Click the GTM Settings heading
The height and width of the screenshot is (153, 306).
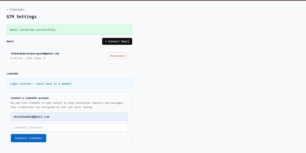[x=21, y=17]
